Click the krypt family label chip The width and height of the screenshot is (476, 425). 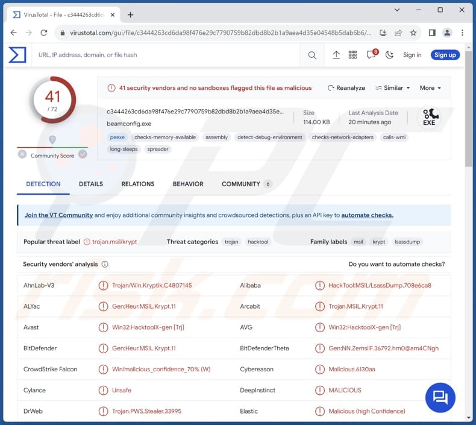pyautogui.click(x=378, y=242)
